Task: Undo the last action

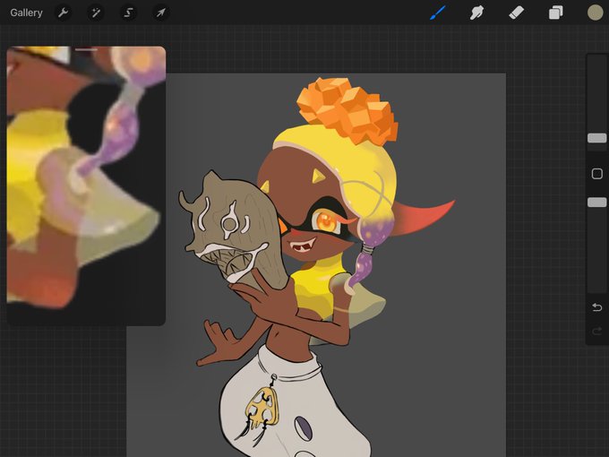Action: tap(597, 307)
